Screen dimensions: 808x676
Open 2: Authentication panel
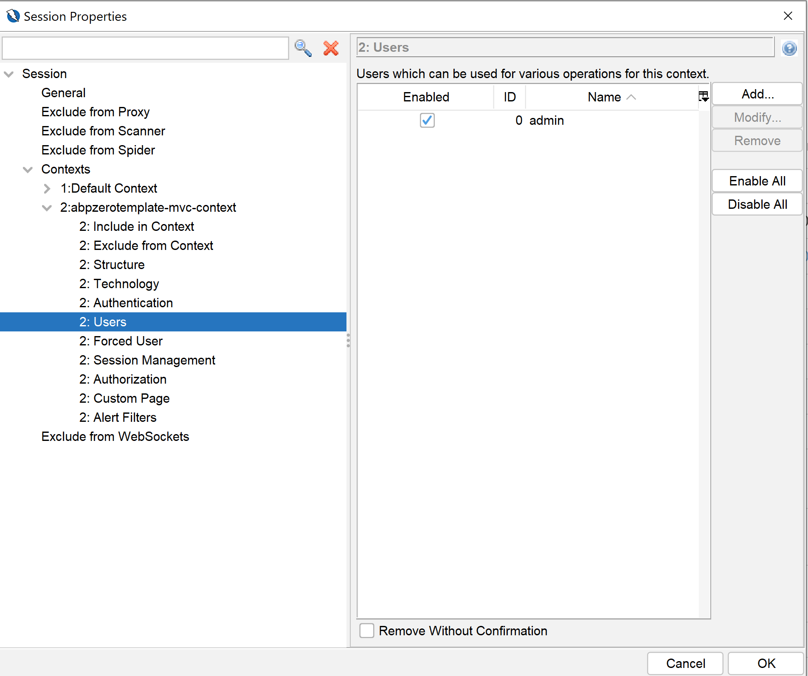pyautogui.click(x=126, y=303)
